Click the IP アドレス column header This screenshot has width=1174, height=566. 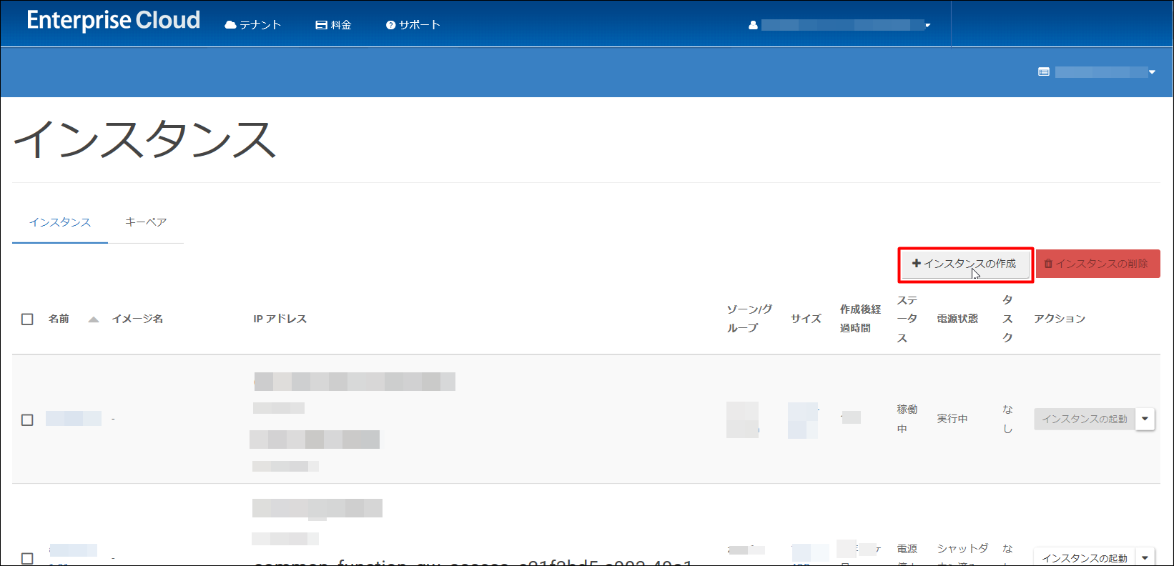(280, 319)
